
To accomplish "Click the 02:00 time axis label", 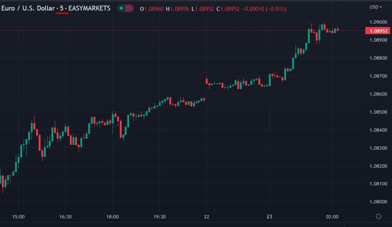I will coord(332,217).
